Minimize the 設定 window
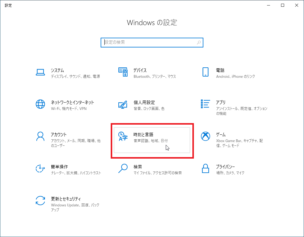Image resolution: width=304 pixels, height=237 pixels. click(269, 5)
